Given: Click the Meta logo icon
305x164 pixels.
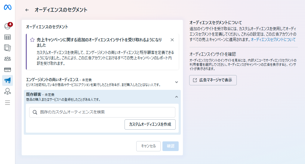Looking at the screenshot, I should pos(8,8).
